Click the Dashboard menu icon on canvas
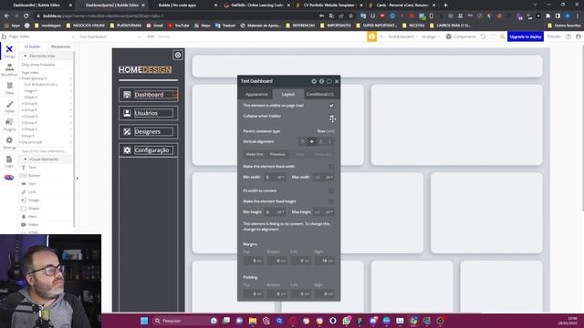This screenshot has height=328, width=584. tap(127, 95)
